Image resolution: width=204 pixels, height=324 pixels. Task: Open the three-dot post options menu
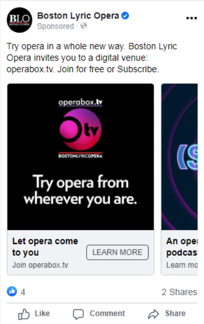[x=191, y=18]
